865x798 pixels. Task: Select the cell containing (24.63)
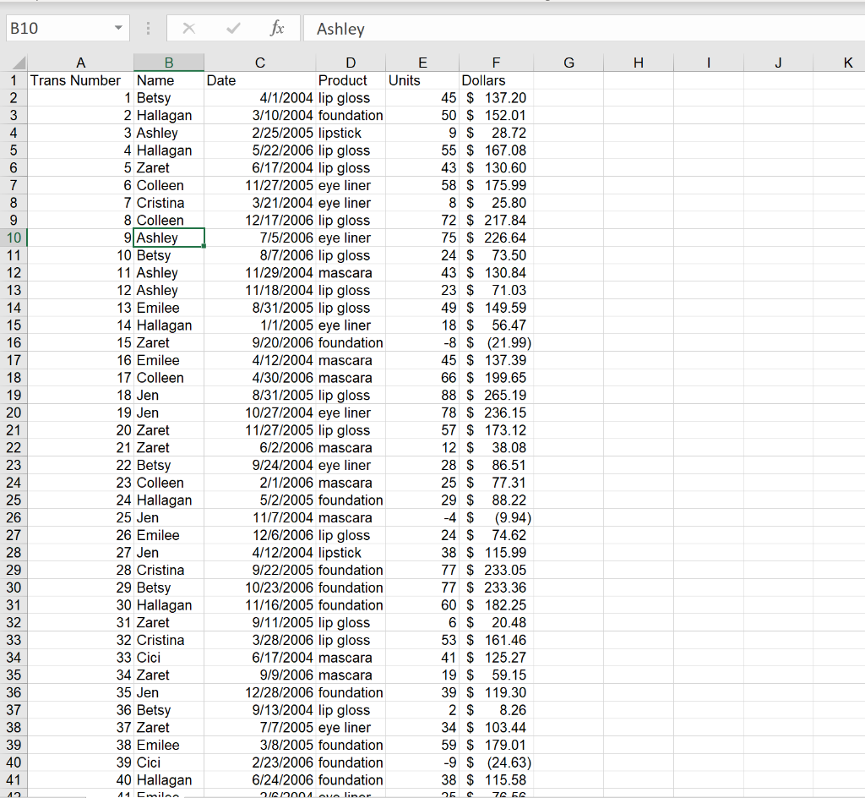496,762
